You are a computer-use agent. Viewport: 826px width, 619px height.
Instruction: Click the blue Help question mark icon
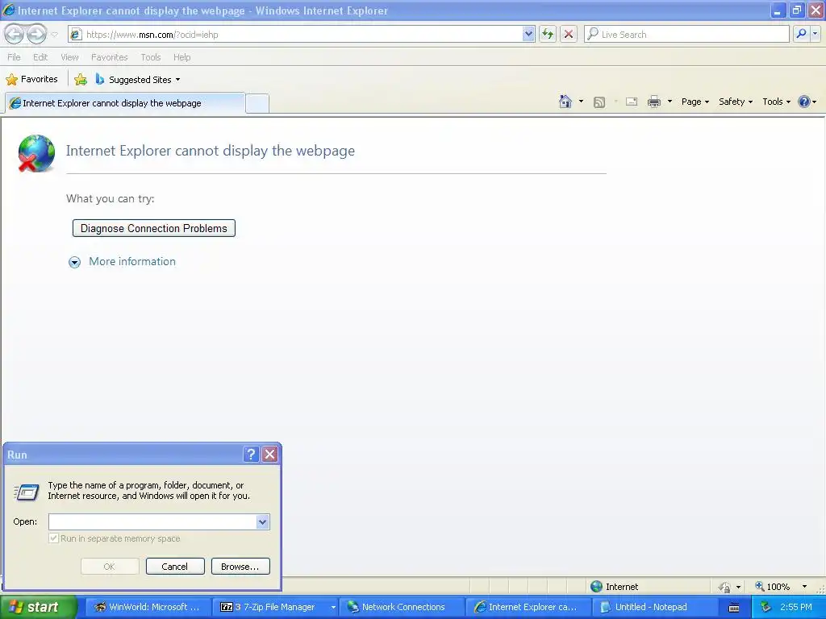[804, 102]
